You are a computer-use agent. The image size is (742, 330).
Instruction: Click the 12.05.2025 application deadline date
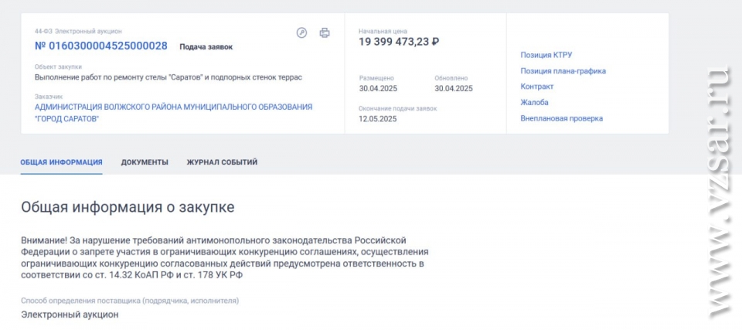point(378,119)
